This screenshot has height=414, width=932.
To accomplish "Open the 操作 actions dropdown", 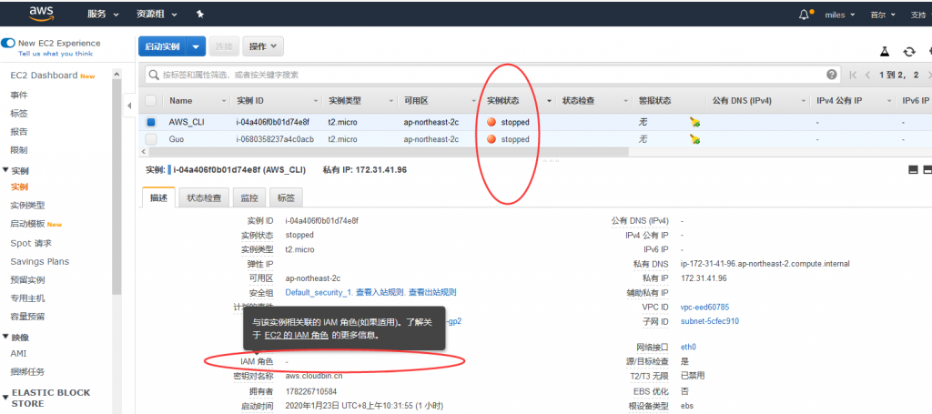I will [263, 46].
